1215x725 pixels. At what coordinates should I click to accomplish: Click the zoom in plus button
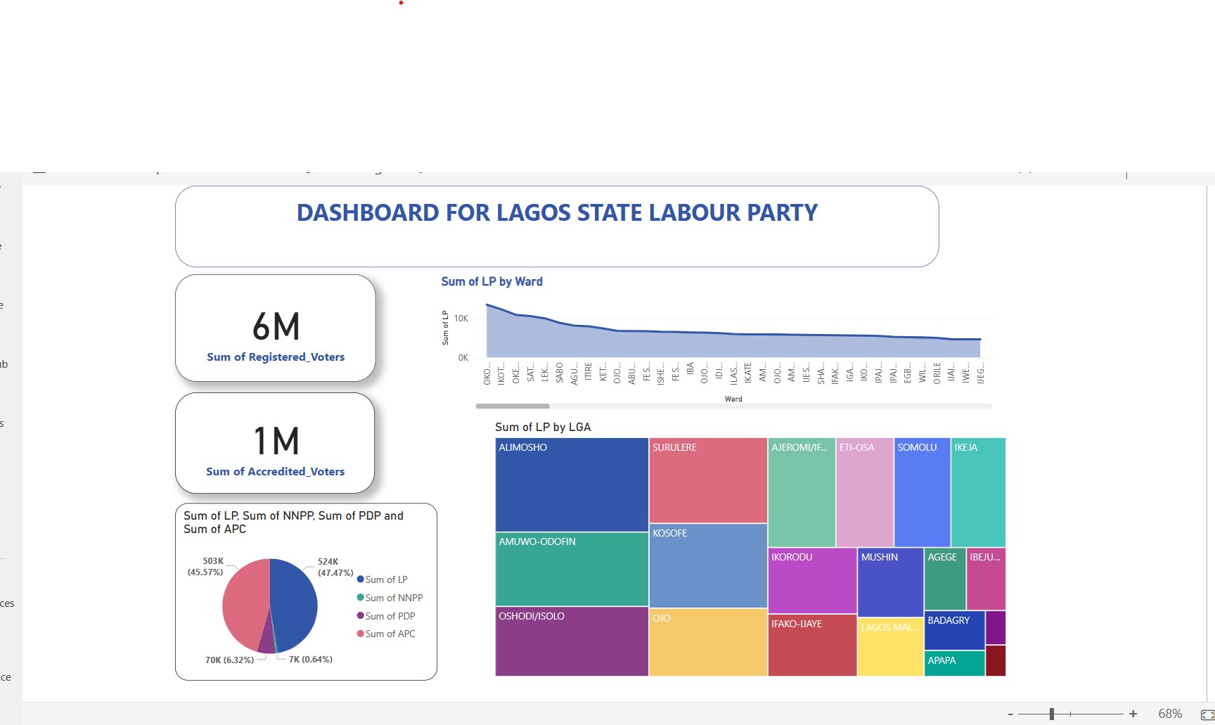pyautogui.click(x=1133, y=714)
